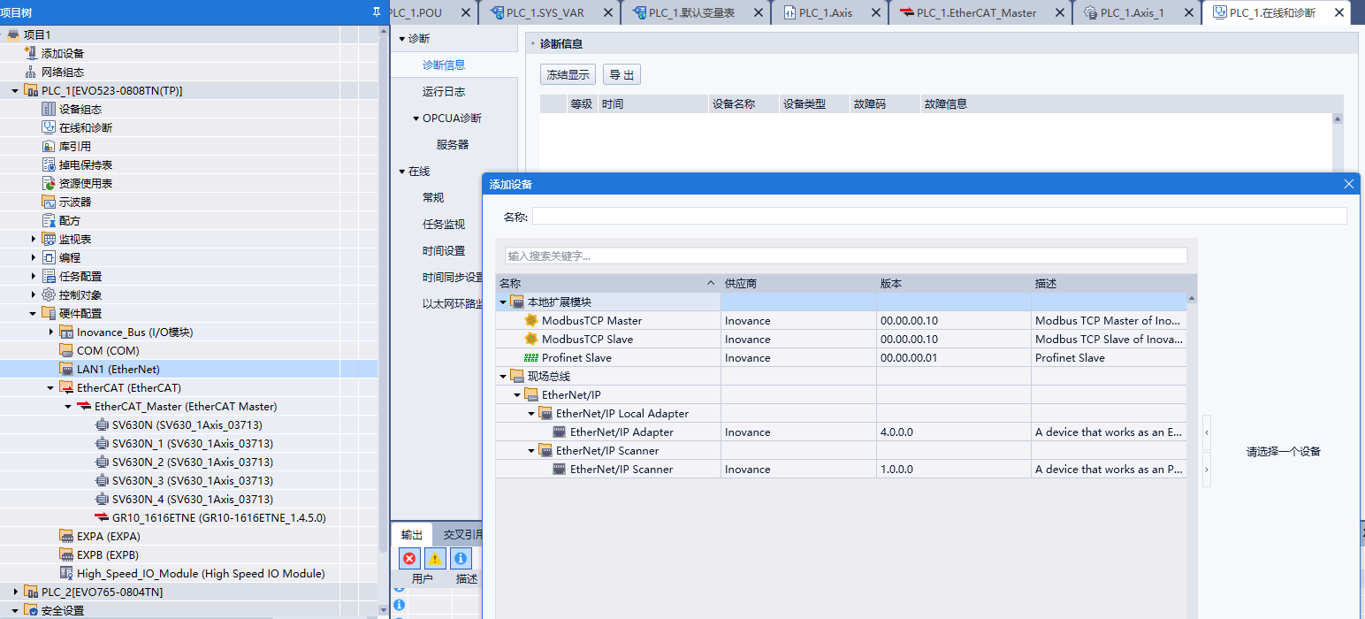This screenshot has height=619, width=1365.
Task: Click the 资源使用表 chart icon
Action: [x=49, y=183]
